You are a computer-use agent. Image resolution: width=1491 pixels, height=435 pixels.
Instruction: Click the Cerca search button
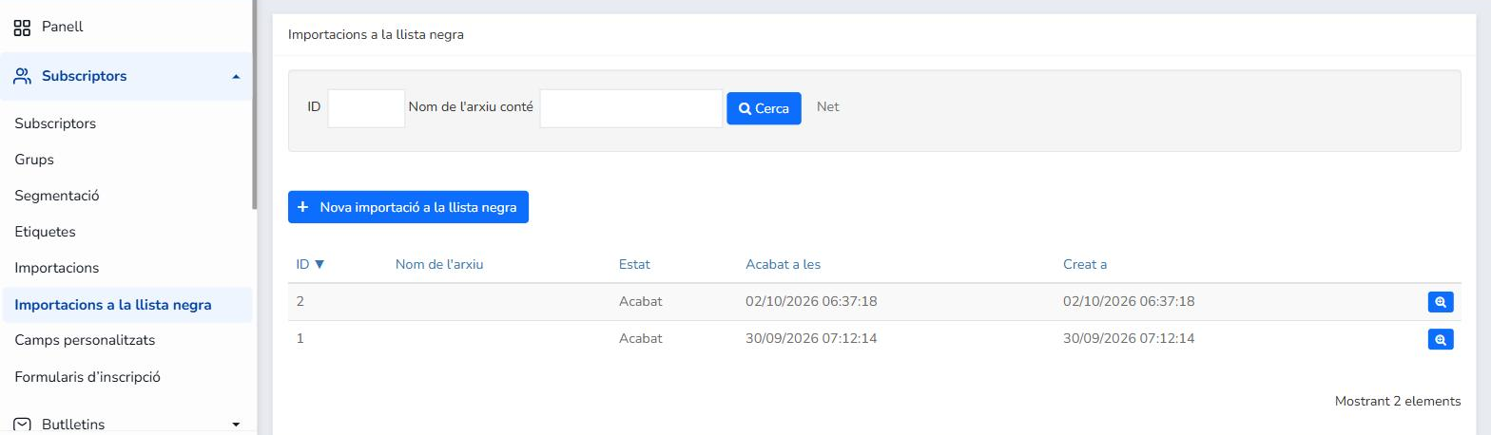tap(764, 108)
